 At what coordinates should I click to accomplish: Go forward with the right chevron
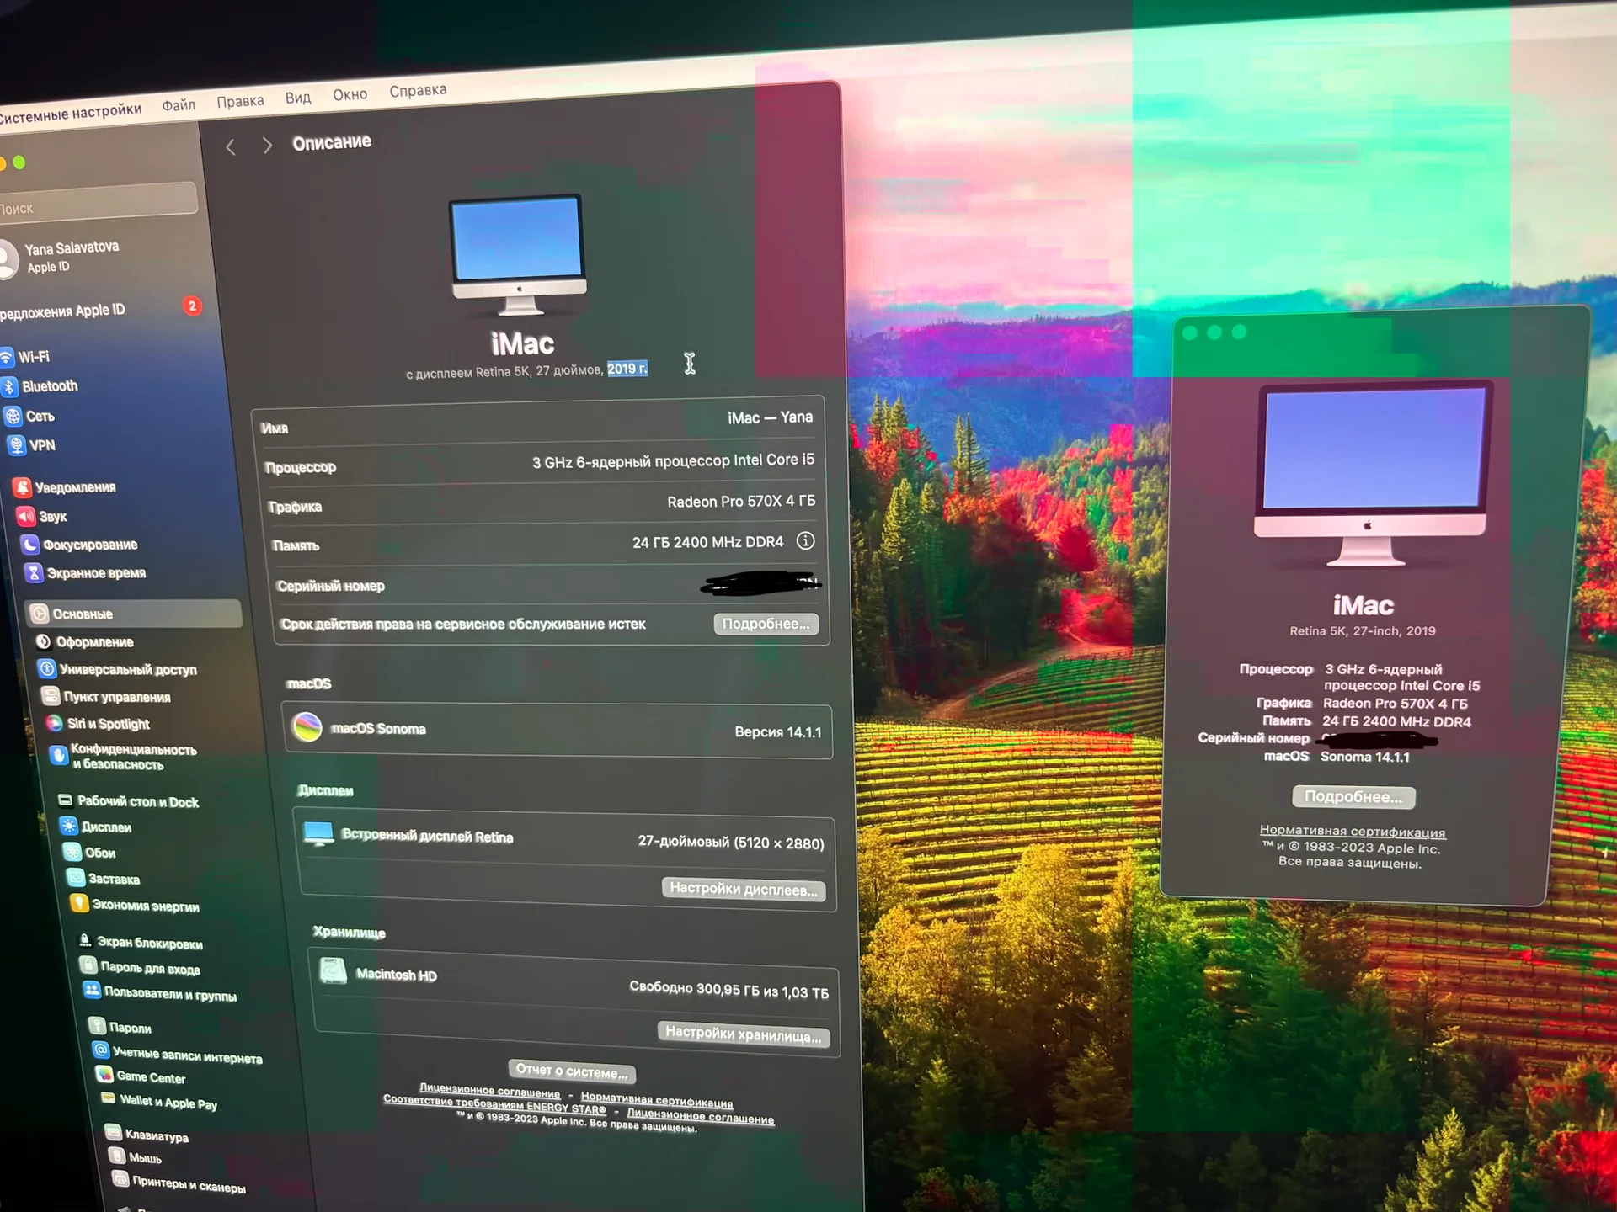[x=268, y=146]
